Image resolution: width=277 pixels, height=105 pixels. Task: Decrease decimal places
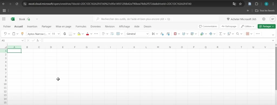[x=168, y=34]
